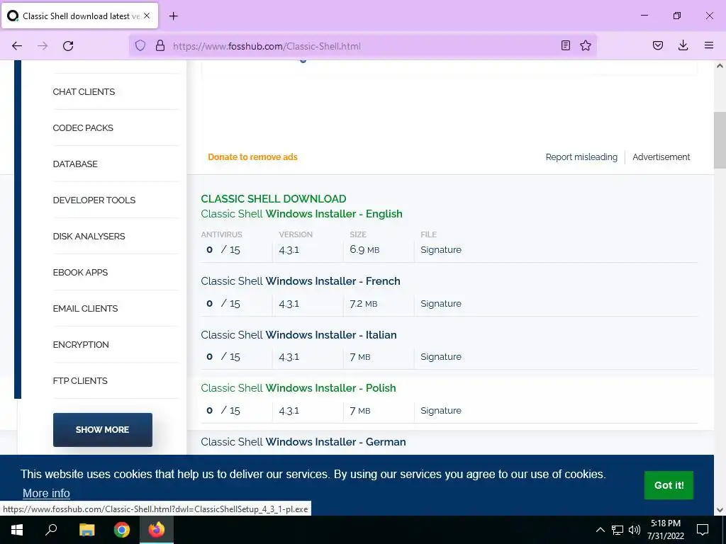The width and height of the screenshot is (726, 544).
Task: Download Classic Shell Windows Installer - French
Action: tap(301, 280)
